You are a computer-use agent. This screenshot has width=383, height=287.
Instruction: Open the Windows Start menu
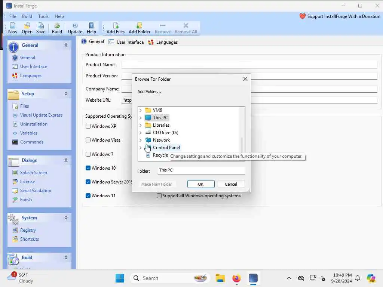[x=120, y=278]
